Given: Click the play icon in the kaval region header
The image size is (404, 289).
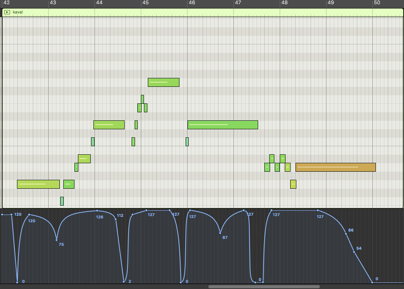Looking at the screenshot, I should click(7, 12).
